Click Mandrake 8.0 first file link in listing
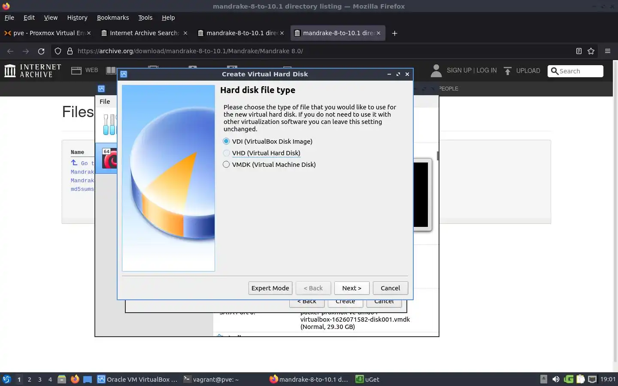The height and width of the screenshot is (386, 618). click(82, 172)
